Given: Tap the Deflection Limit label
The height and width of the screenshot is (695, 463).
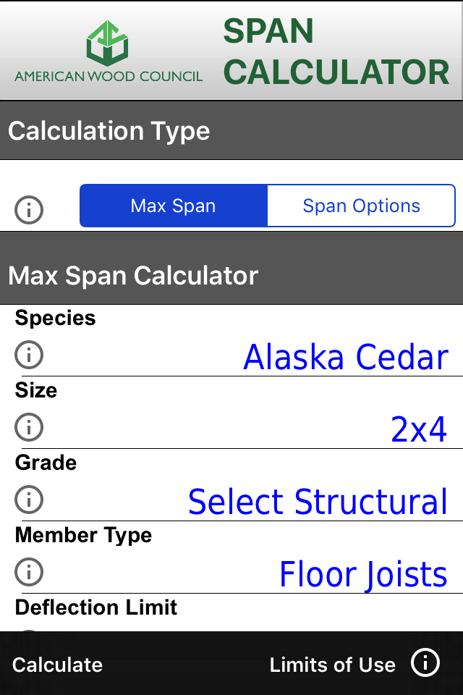Looking at the screenshot, I should (96, 607).
